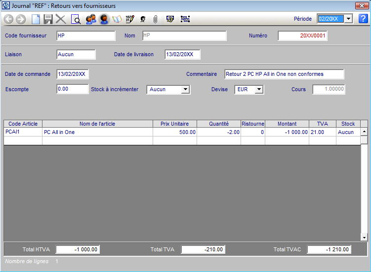The image size is (371, 272).
Task: Click the two-people suppliers icon
Action: tap(90, 19)
